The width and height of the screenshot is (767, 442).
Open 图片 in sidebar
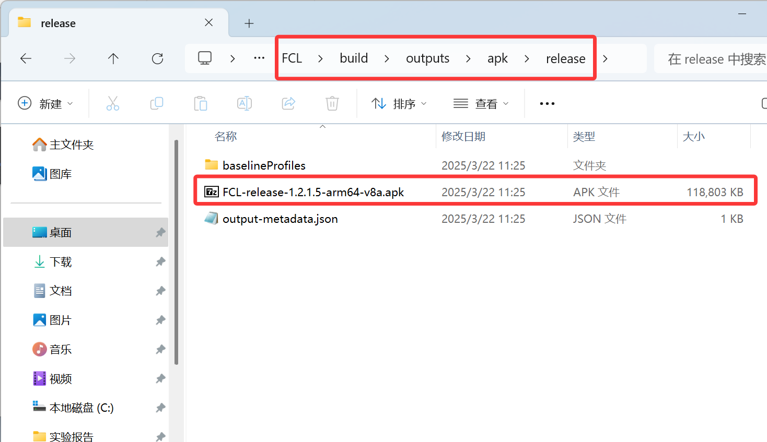click(61, 320)
